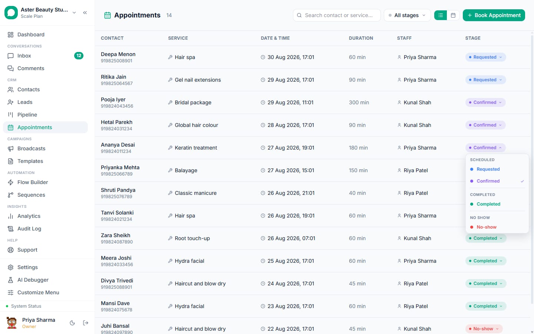Click the Bridal package service cell
This screenshot has height=334, width=534.
193,102
